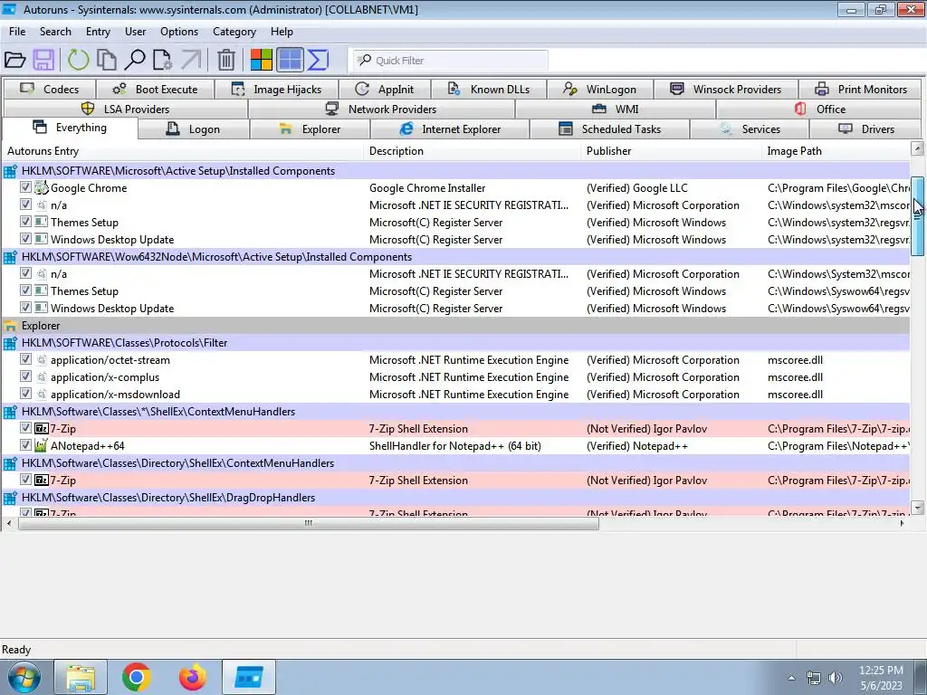Image resolution: width=927 pixels, height=695 pixels.
Task: Launch Chrome from the taskbar
Action: coord(137,677)
